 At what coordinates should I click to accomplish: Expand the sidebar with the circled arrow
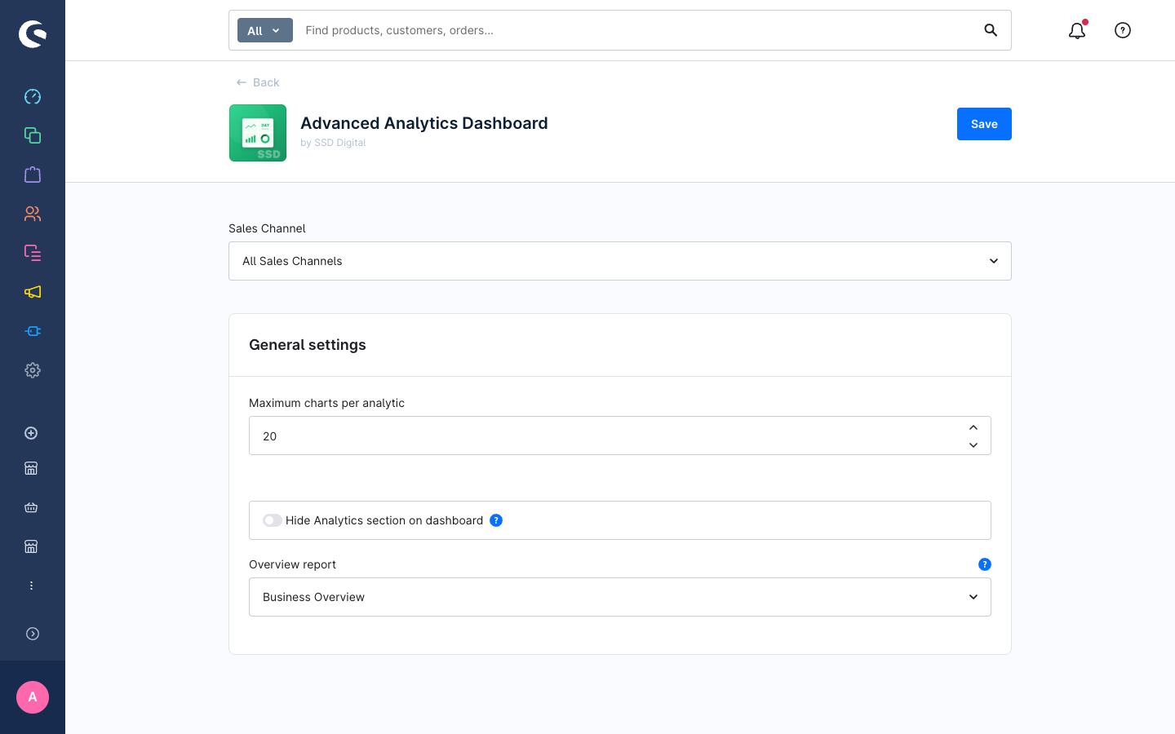coord(33,634)
